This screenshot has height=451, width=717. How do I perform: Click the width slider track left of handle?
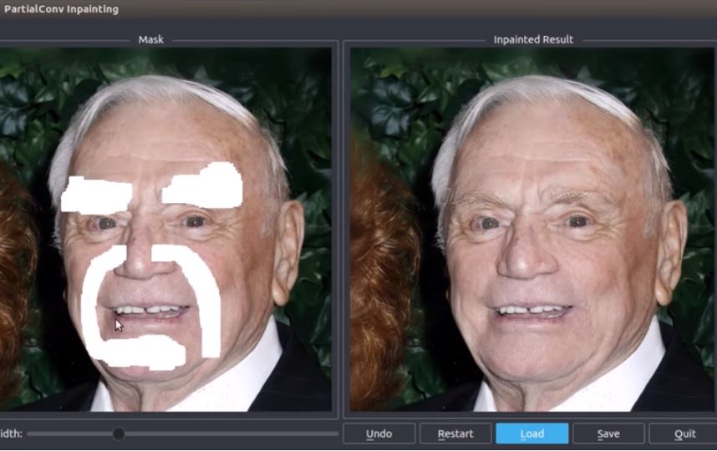tap(71, 433)
